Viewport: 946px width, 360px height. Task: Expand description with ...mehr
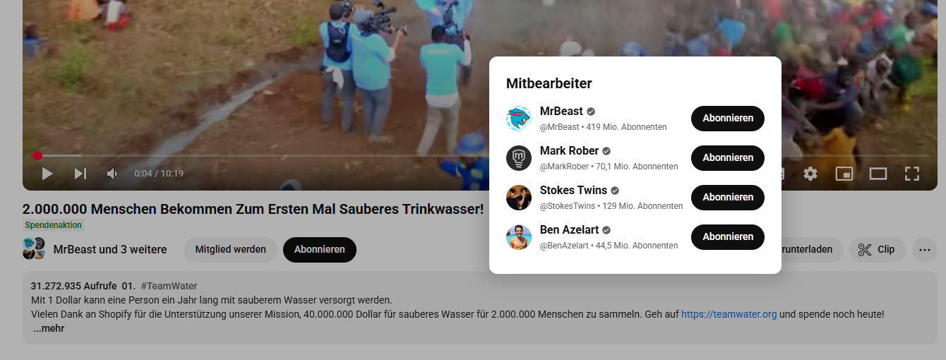48,328
